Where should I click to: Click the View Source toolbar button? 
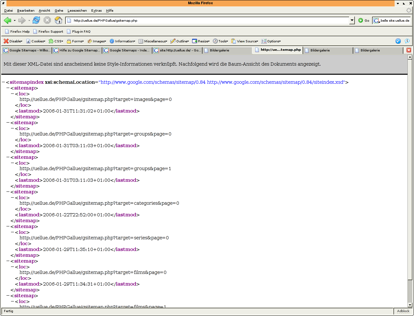click(x=244, y=41)
